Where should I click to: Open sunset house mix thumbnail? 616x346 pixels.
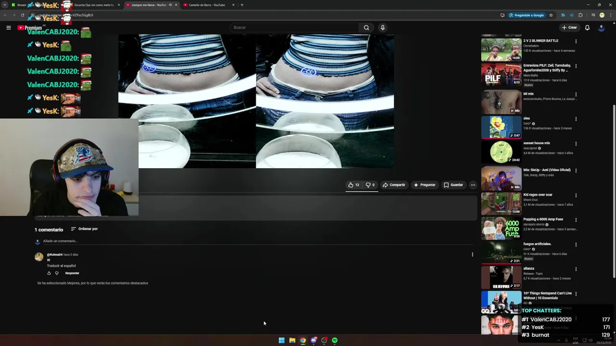501,152
